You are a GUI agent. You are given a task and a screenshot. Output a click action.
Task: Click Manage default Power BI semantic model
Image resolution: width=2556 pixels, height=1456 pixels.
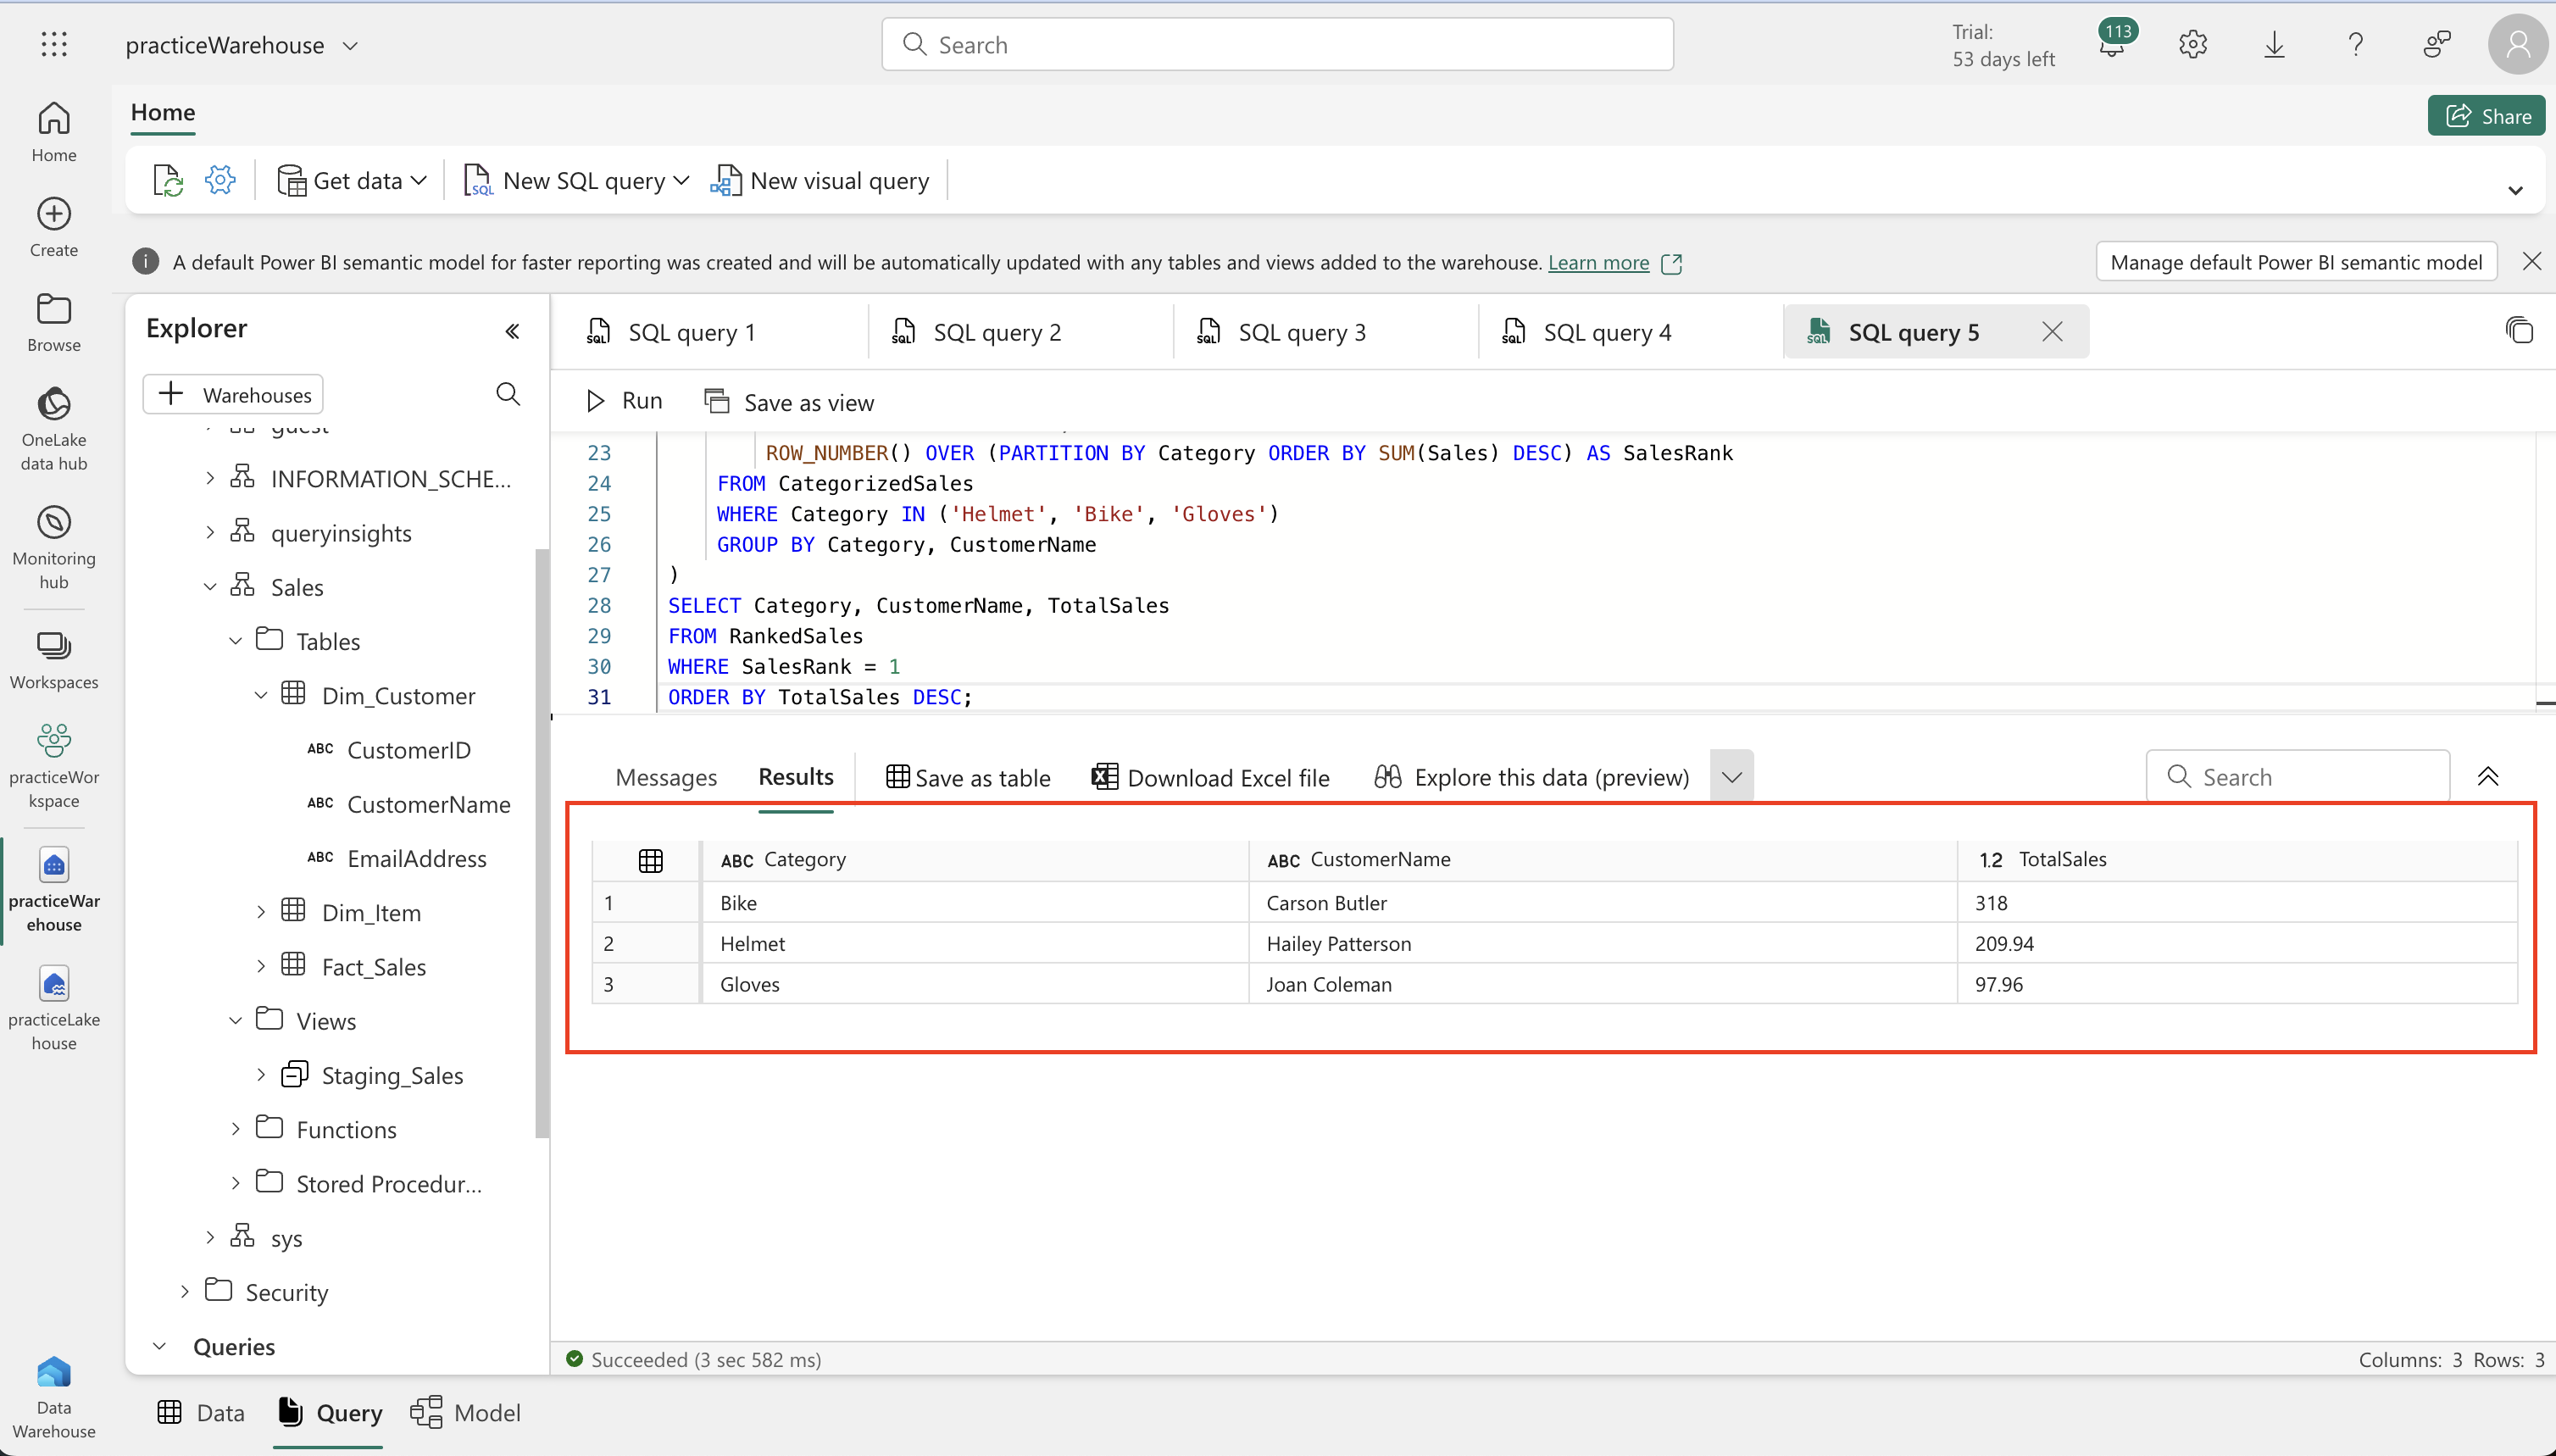(x=2296, y=262)
